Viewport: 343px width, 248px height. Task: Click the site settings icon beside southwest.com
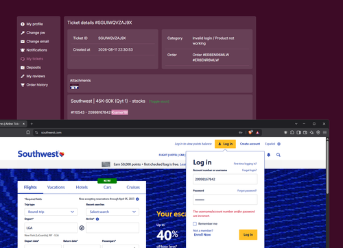pyautogui.click(x=36, y=132)
